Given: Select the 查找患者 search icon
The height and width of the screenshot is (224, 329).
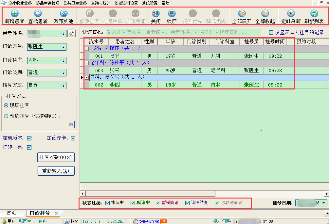Looking at the screenshot, I should (x=38, y=16).
